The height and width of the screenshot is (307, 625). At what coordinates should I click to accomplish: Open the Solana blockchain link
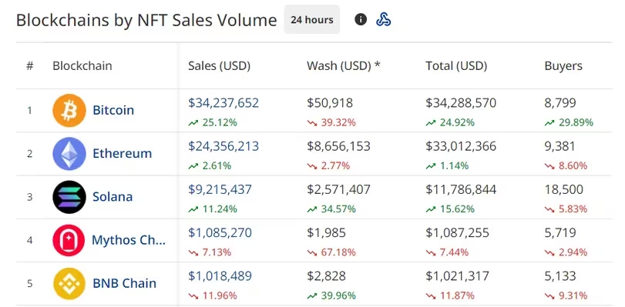pyautogui.click(x=113, y=197)
